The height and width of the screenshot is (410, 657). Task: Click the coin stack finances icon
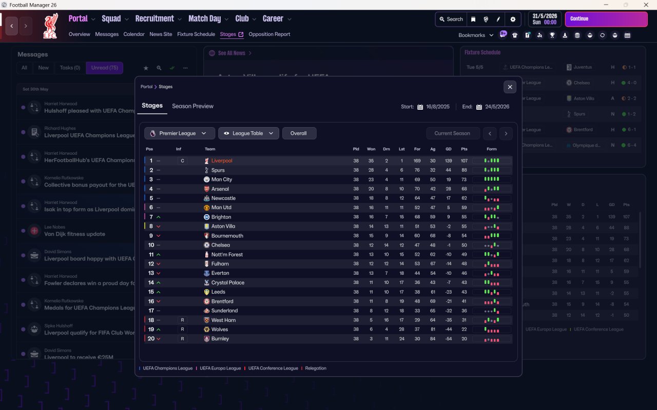pos(577,35)
